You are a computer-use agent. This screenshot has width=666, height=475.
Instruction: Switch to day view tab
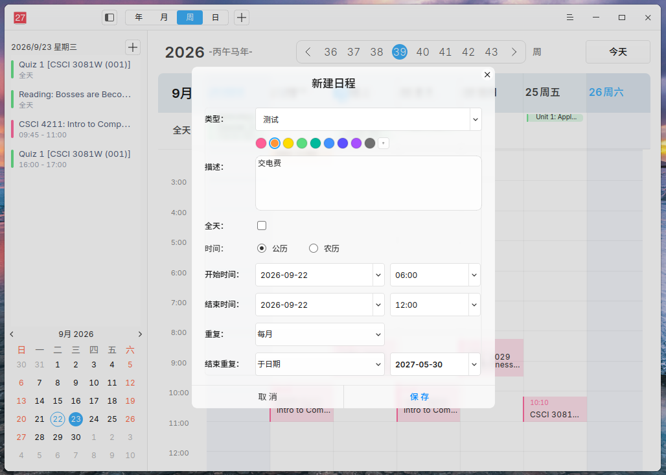click(x=215, y=17)
